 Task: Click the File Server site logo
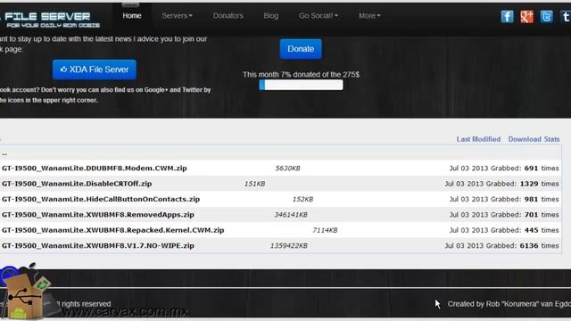pyautogui.click(x=50, y=20)
